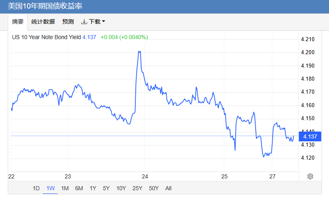Click the download arrow icon next to 下载
This screenshot has width=329, height=200.
84,22
